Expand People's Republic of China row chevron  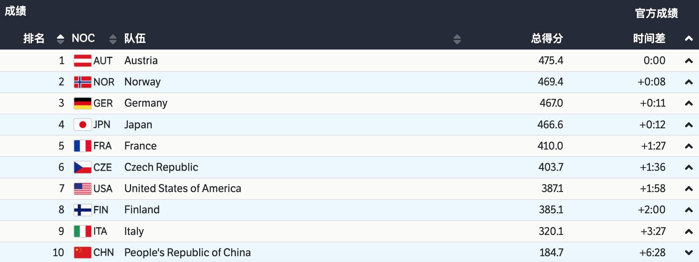coord(689,253)
